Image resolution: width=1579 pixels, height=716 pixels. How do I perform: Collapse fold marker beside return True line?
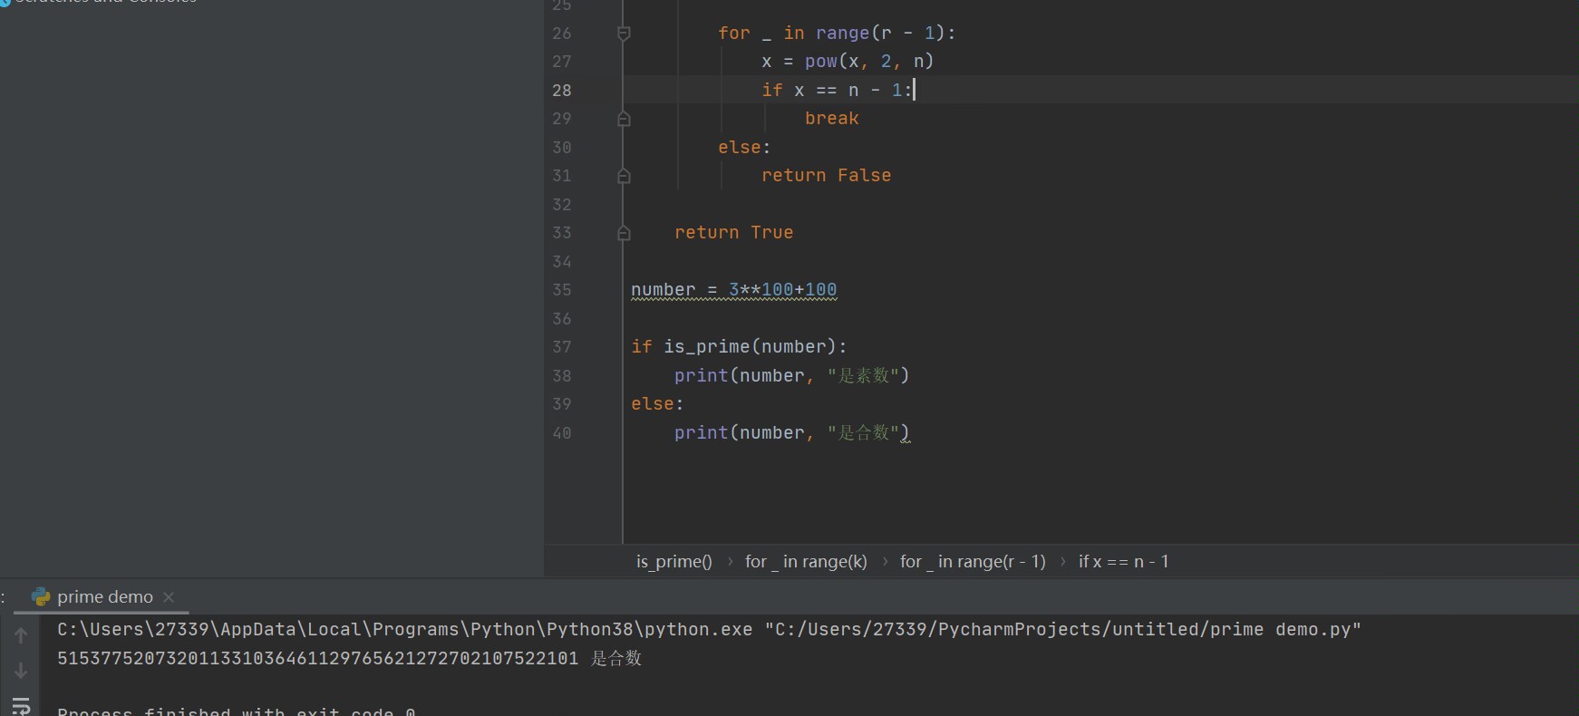coord(624,233)
